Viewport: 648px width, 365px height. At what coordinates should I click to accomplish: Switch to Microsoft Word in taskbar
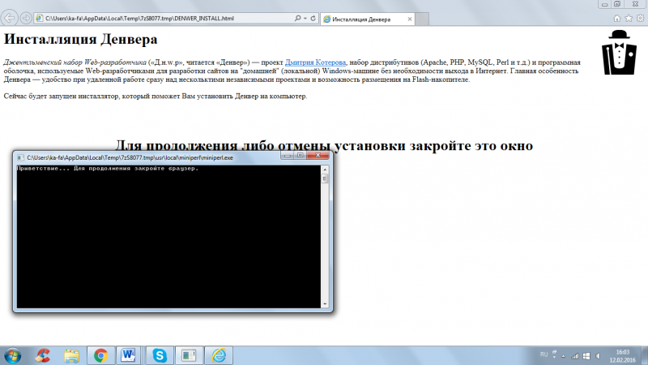click(x=129, y=354)
